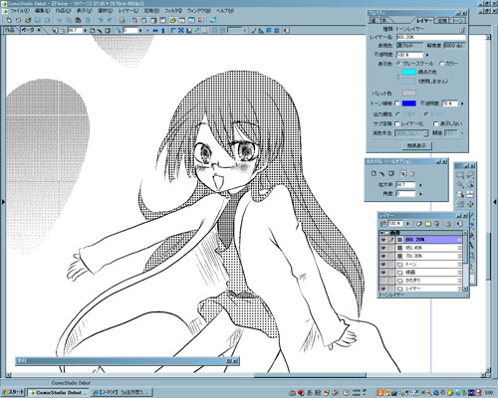Click the flip horizontal arrows icon
498x398 pixels.
coord(155,31)
